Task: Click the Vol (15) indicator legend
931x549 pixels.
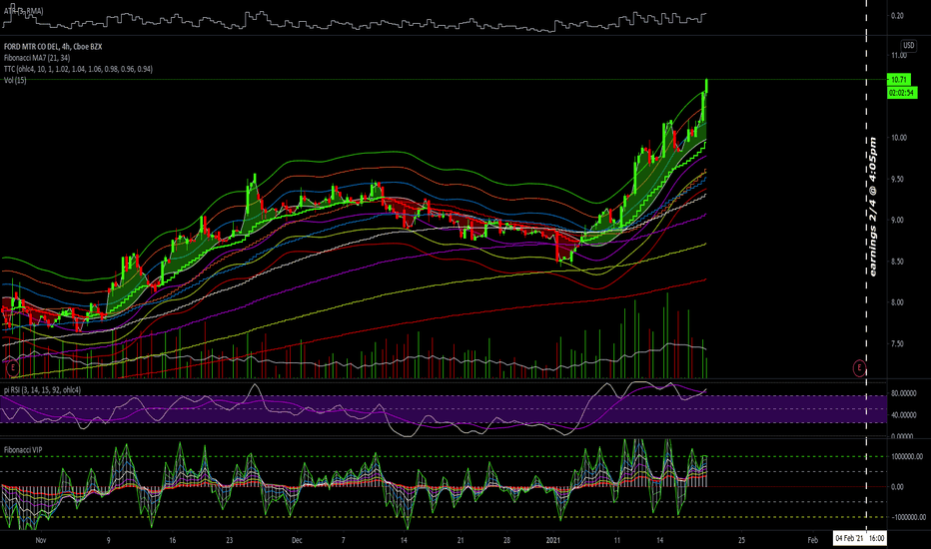Action: pos(15,80)
